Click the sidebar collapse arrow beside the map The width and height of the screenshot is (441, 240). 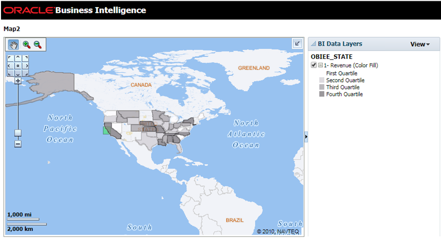(x=306, y=136)
